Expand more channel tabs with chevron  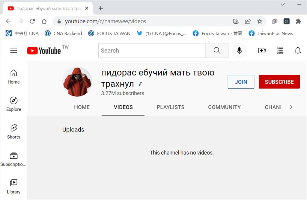pos(291,107)
